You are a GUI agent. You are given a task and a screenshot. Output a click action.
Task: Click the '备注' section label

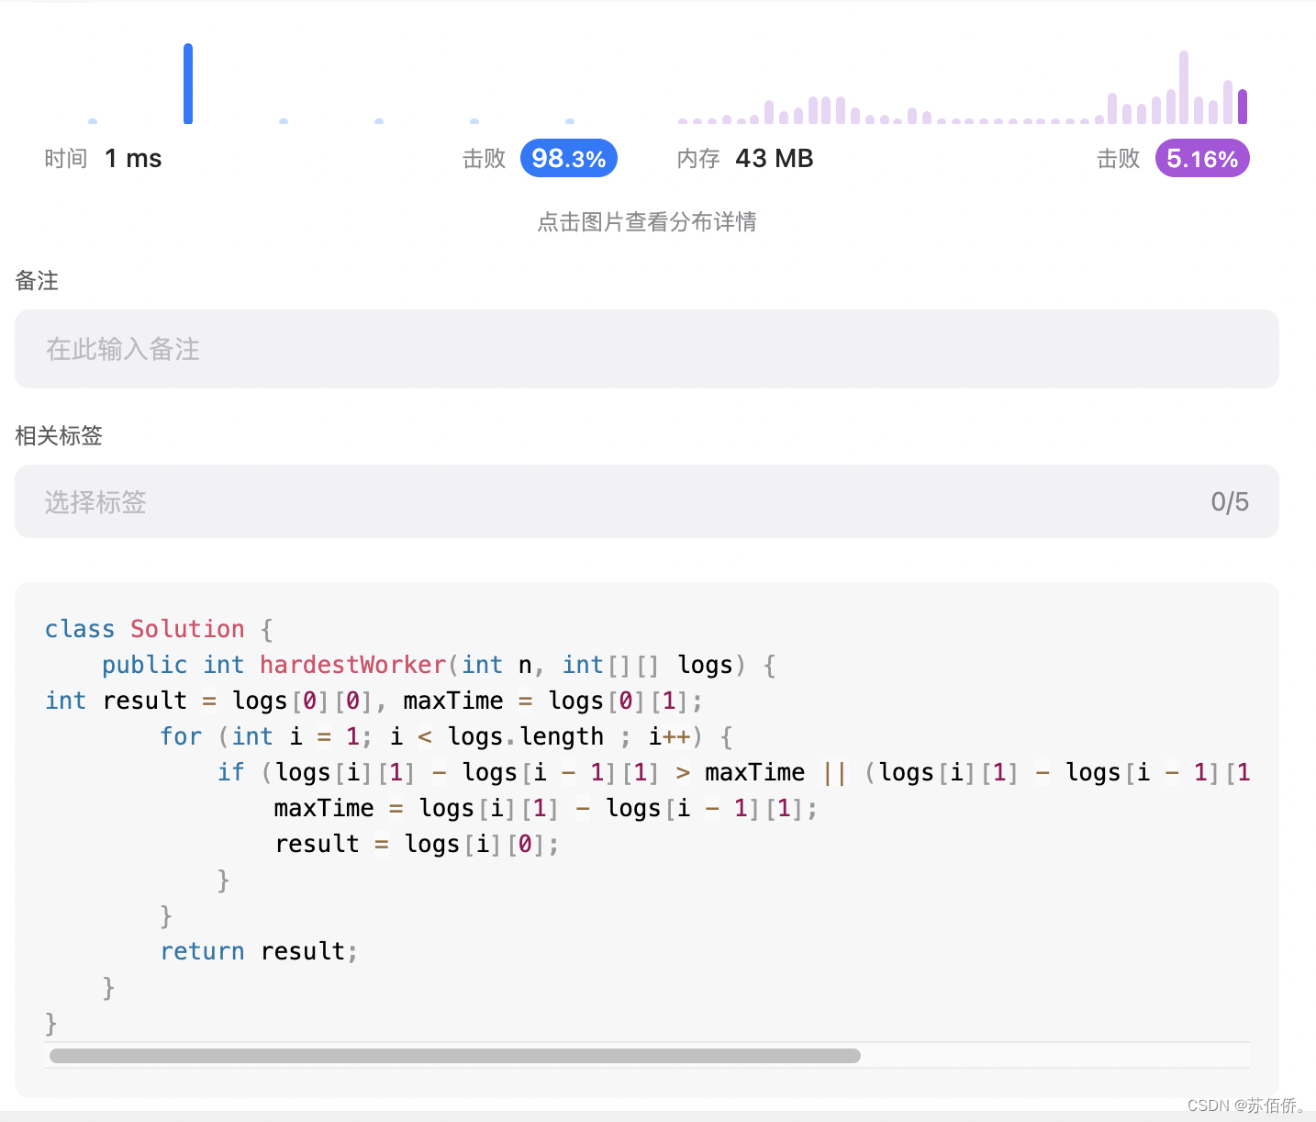[37, 281]
